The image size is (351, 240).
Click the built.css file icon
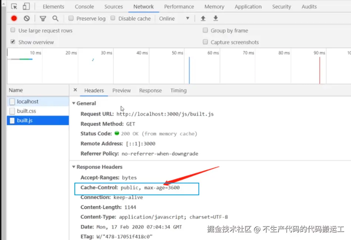point(12,111)
